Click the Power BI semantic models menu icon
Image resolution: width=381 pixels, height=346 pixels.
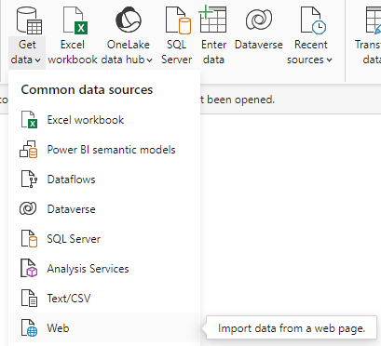click(29, 150)
